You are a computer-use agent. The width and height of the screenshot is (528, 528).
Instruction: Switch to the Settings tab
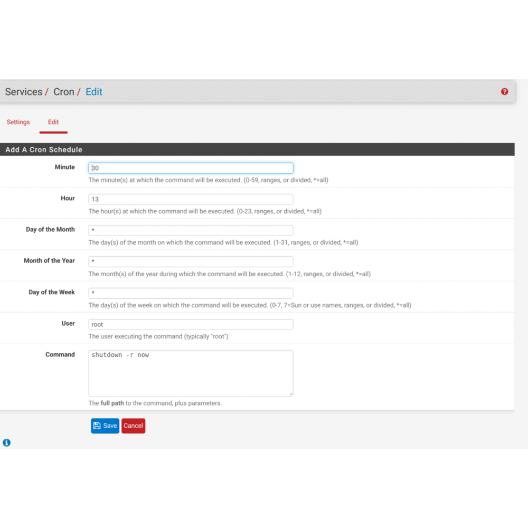tap(18, 122)
